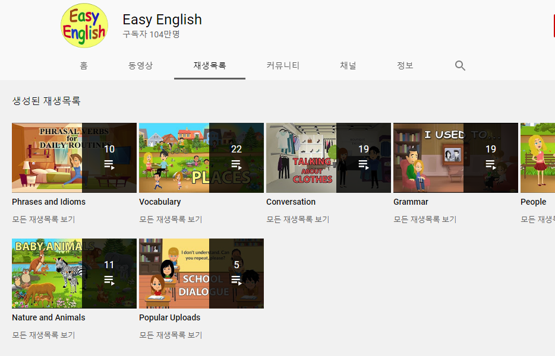Click 모든 재생목록 보기 under Vocabulary

[171, 219]
